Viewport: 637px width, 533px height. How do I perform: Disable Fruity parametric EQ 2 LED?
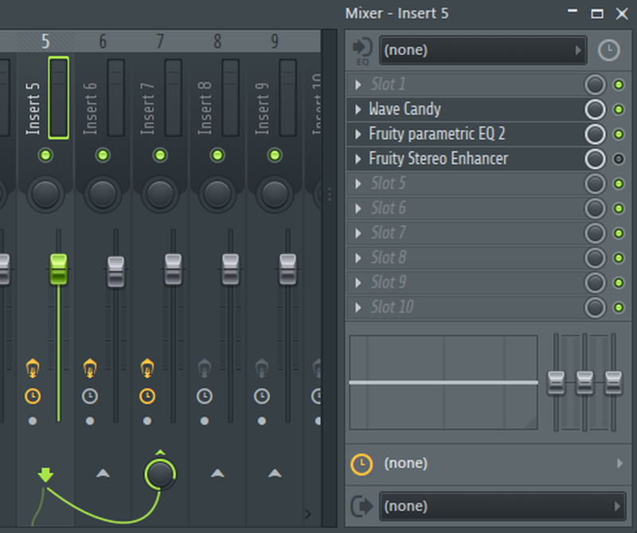(619, 134)
